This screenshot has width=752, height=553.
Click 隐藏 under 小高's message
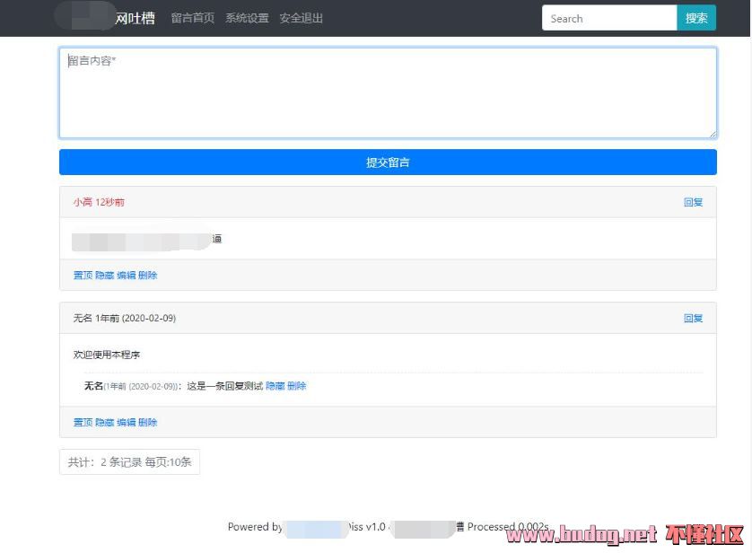coord(105,276)
